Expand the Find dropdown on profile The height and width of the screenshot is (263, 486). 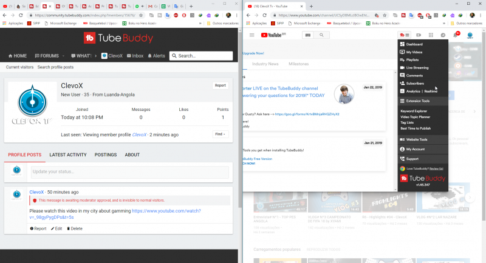pos(220,134)
